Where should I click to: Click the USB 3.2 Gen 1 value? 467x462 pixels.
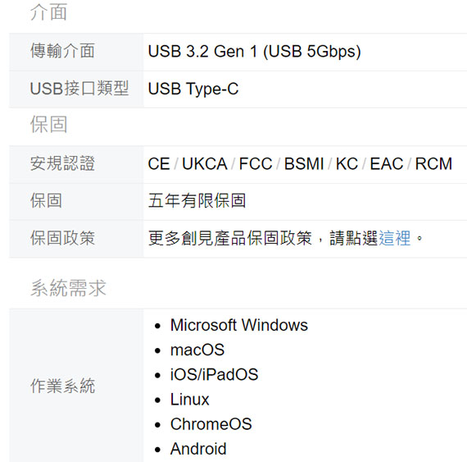254,52
